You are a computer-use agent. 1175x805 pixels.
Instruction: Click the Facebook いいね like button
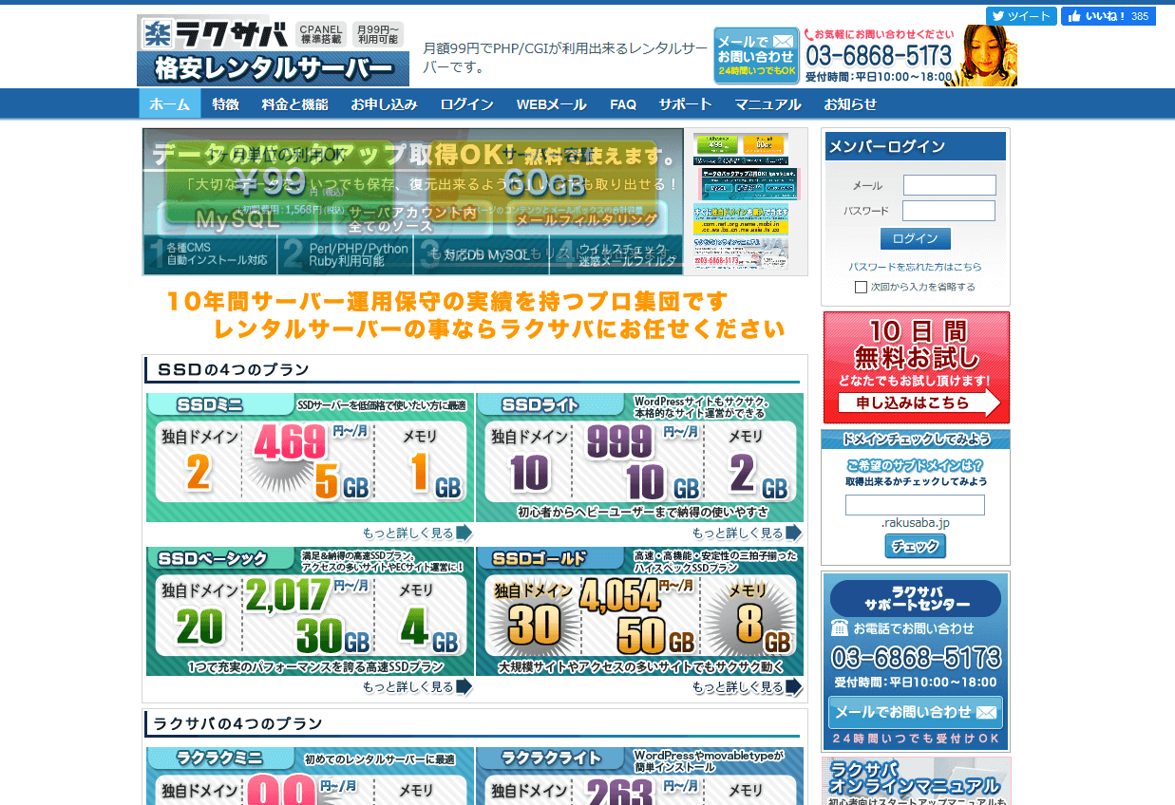(x=1108, y=16)
